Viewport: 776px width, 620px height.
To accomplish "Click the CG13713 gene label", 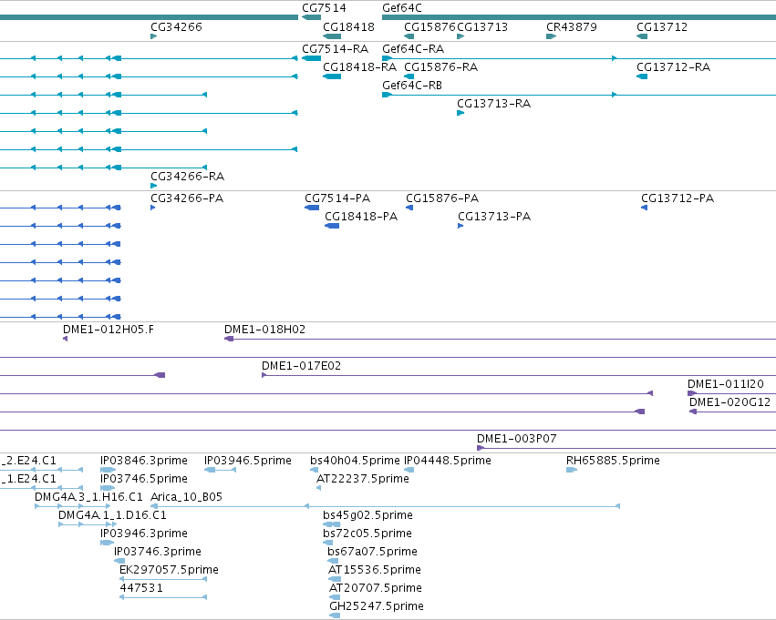I will coord(482,26).
